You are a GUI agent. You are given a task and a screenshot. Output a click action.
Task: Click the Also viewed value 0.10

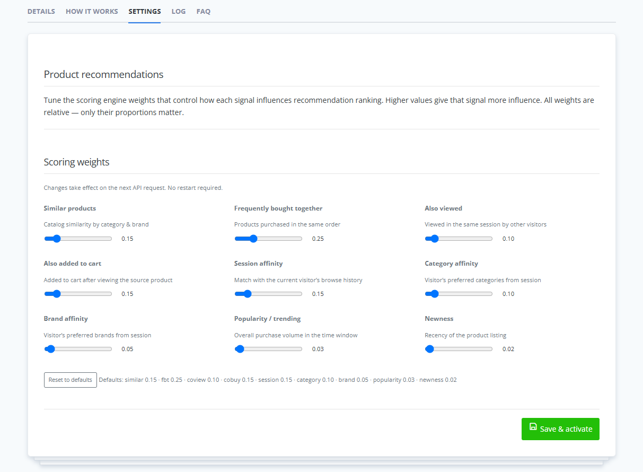click(x=508, y=239)
